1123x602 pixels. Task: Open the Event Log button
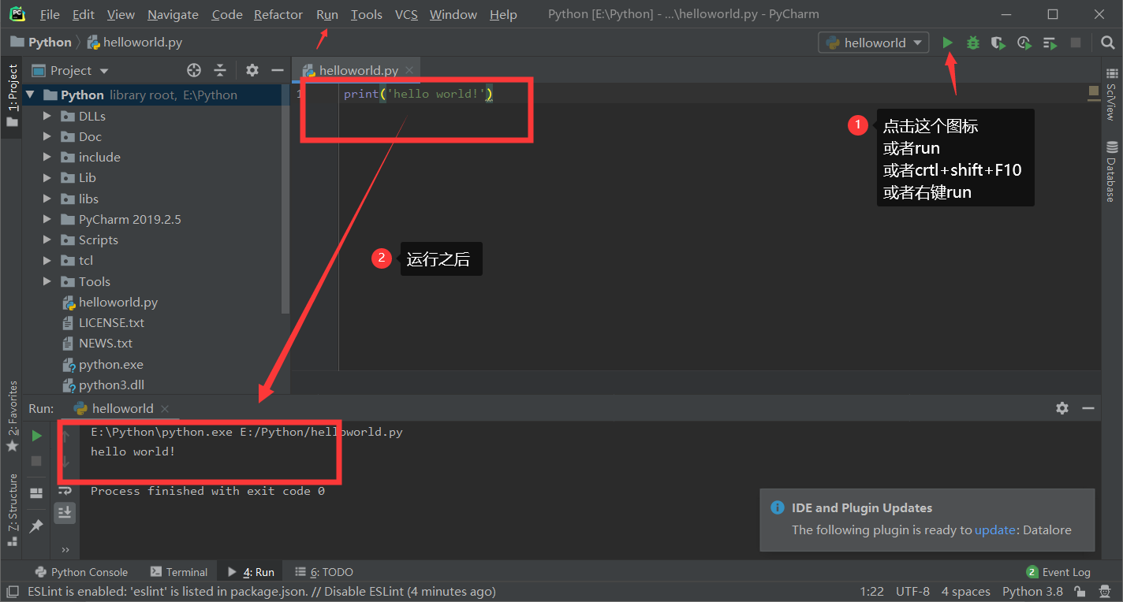coord(1058,572)
